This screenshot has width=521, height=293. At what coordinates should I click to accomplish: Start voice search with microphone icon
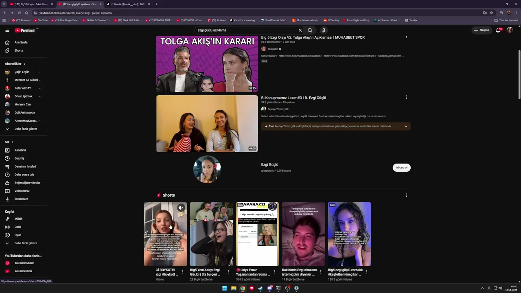pos(324,30)
